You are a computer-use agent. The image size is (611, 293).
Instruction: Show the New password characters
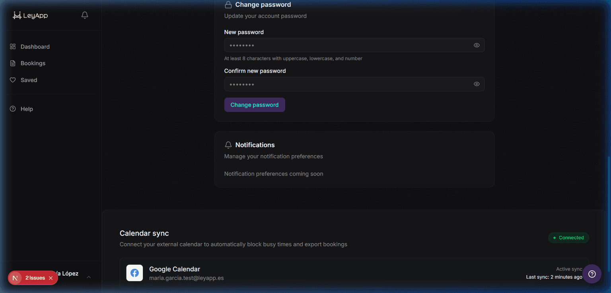[x=476, y=45]
